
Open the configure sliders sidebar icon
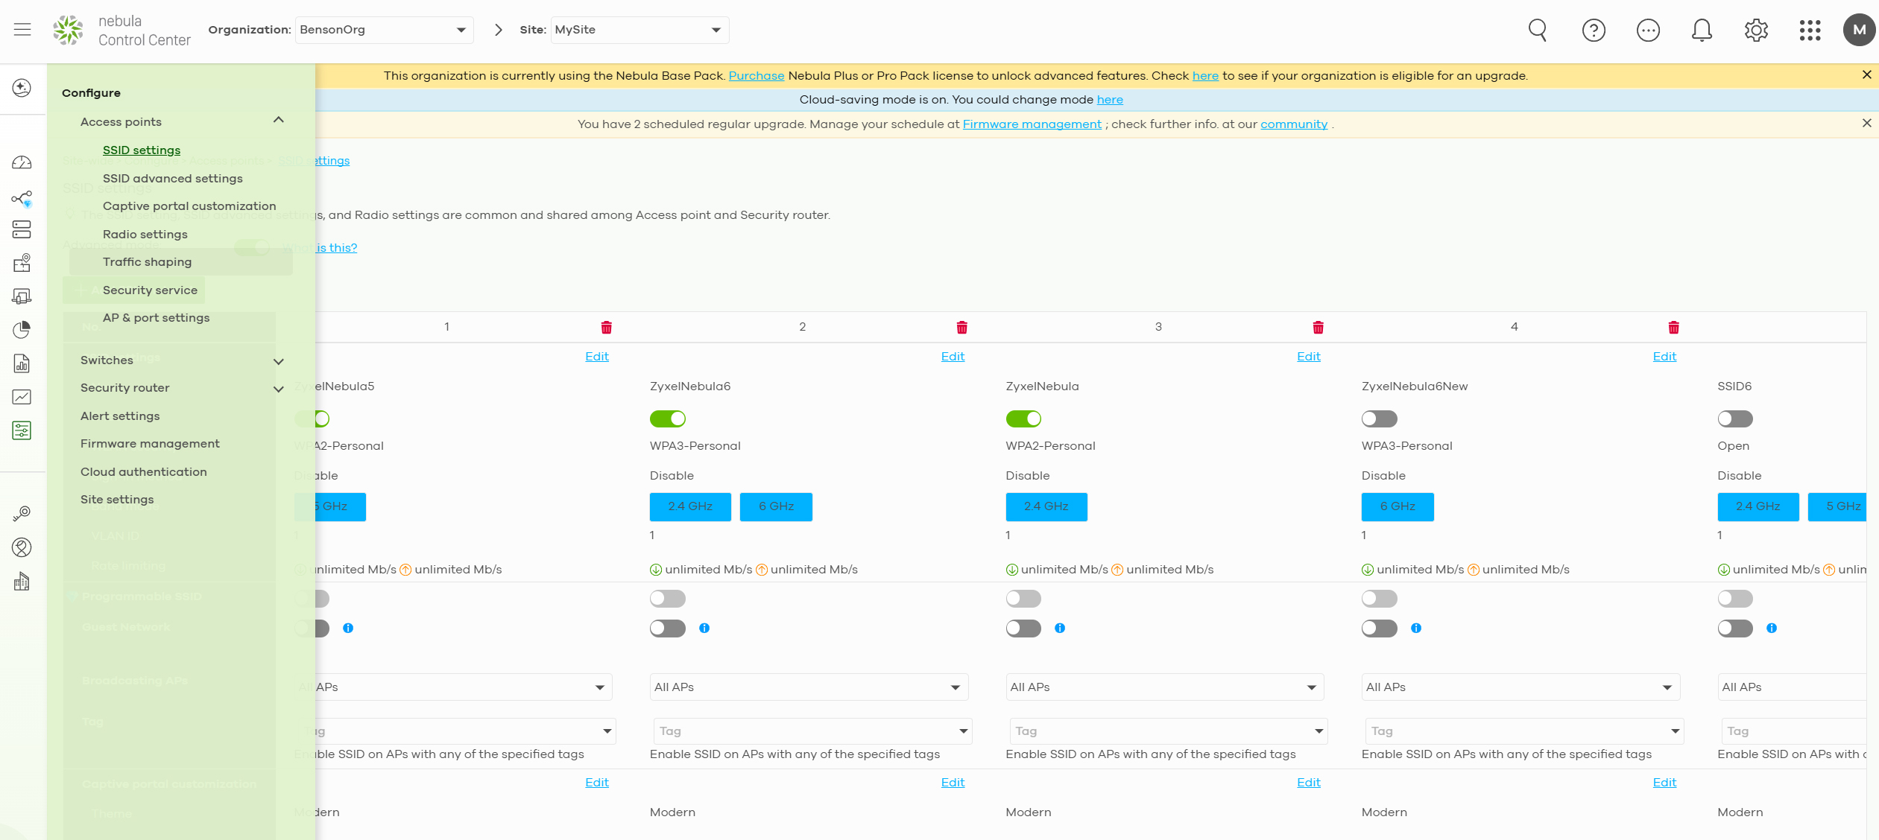click(22, 430)
